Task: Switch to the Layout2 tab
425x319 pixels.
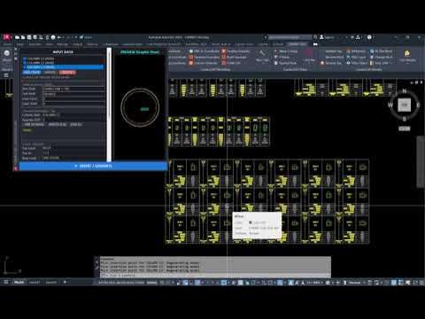Action: coord(51,282)
